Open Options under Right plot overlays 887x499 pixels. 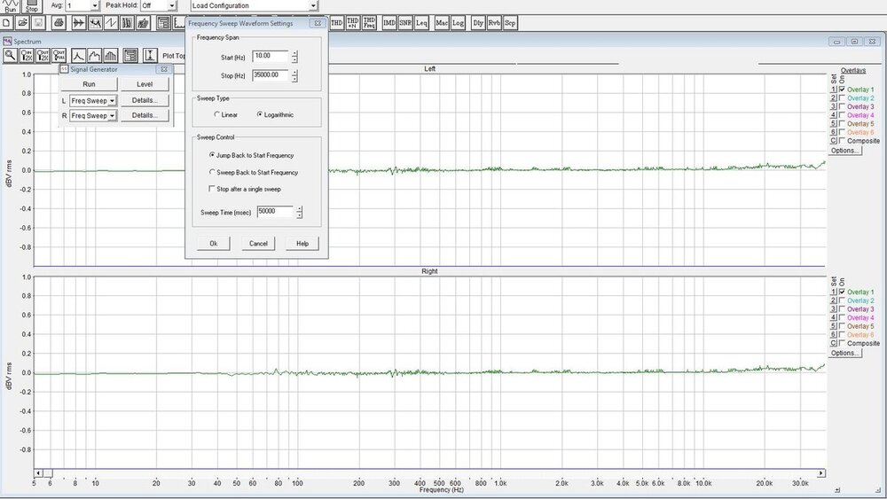845,353
